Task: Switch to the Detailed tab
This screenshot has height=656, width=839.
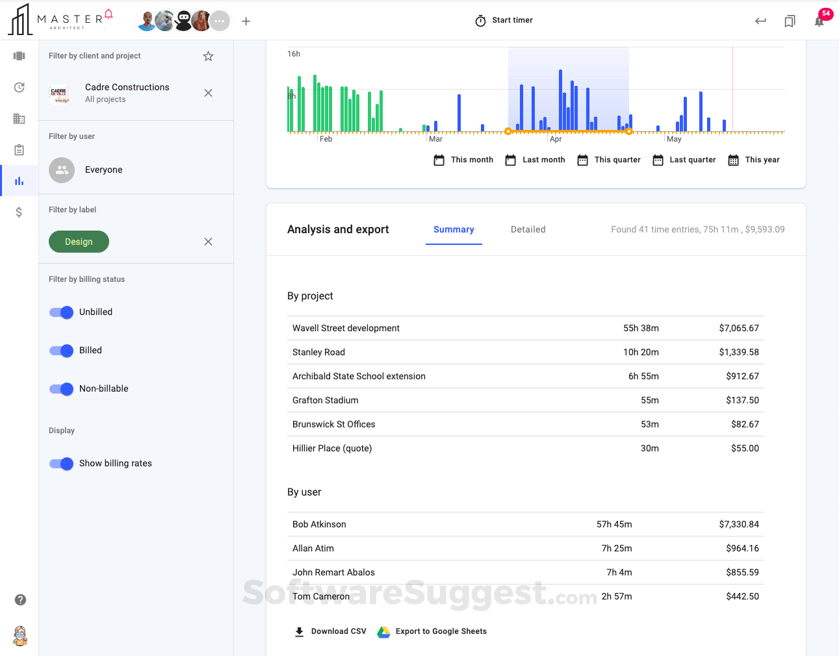Action: (528, 229)
